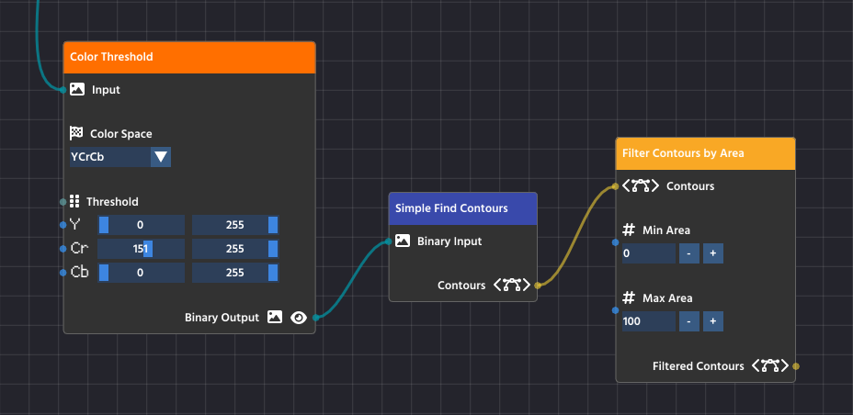Image resolution: width=853 pixels, height=415 pixels.
Task: Click the Cr minimum slider set to 151
Action: tap(141, 249)
